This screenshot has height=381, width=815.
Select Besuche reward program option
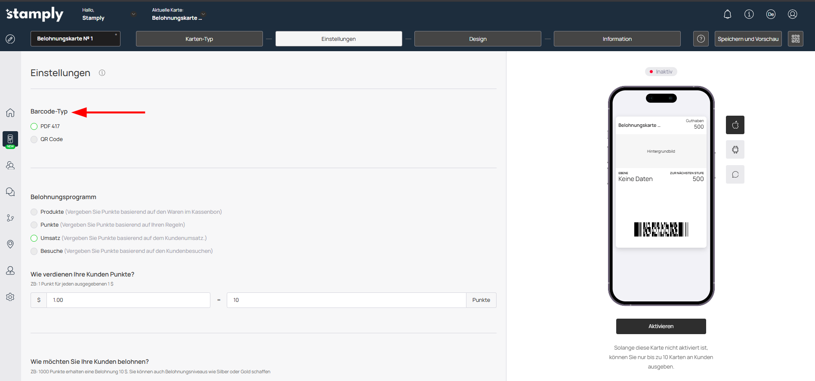click(x=34, y=251)
